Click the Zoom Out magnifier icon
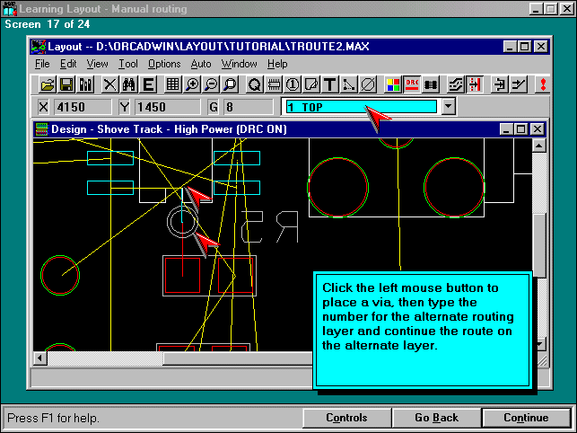This screenshot has width=577, height=433. 211,84
